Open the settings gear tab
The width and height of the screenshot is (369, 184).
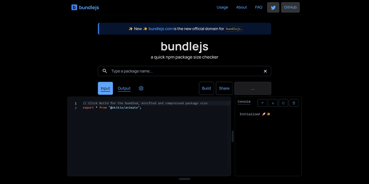coord(141,88)
